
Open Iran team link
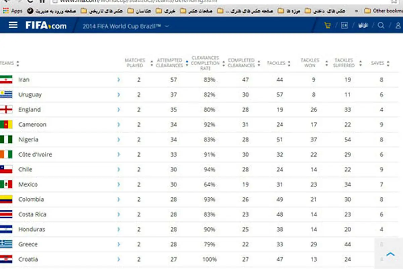[x=24, y=80]
